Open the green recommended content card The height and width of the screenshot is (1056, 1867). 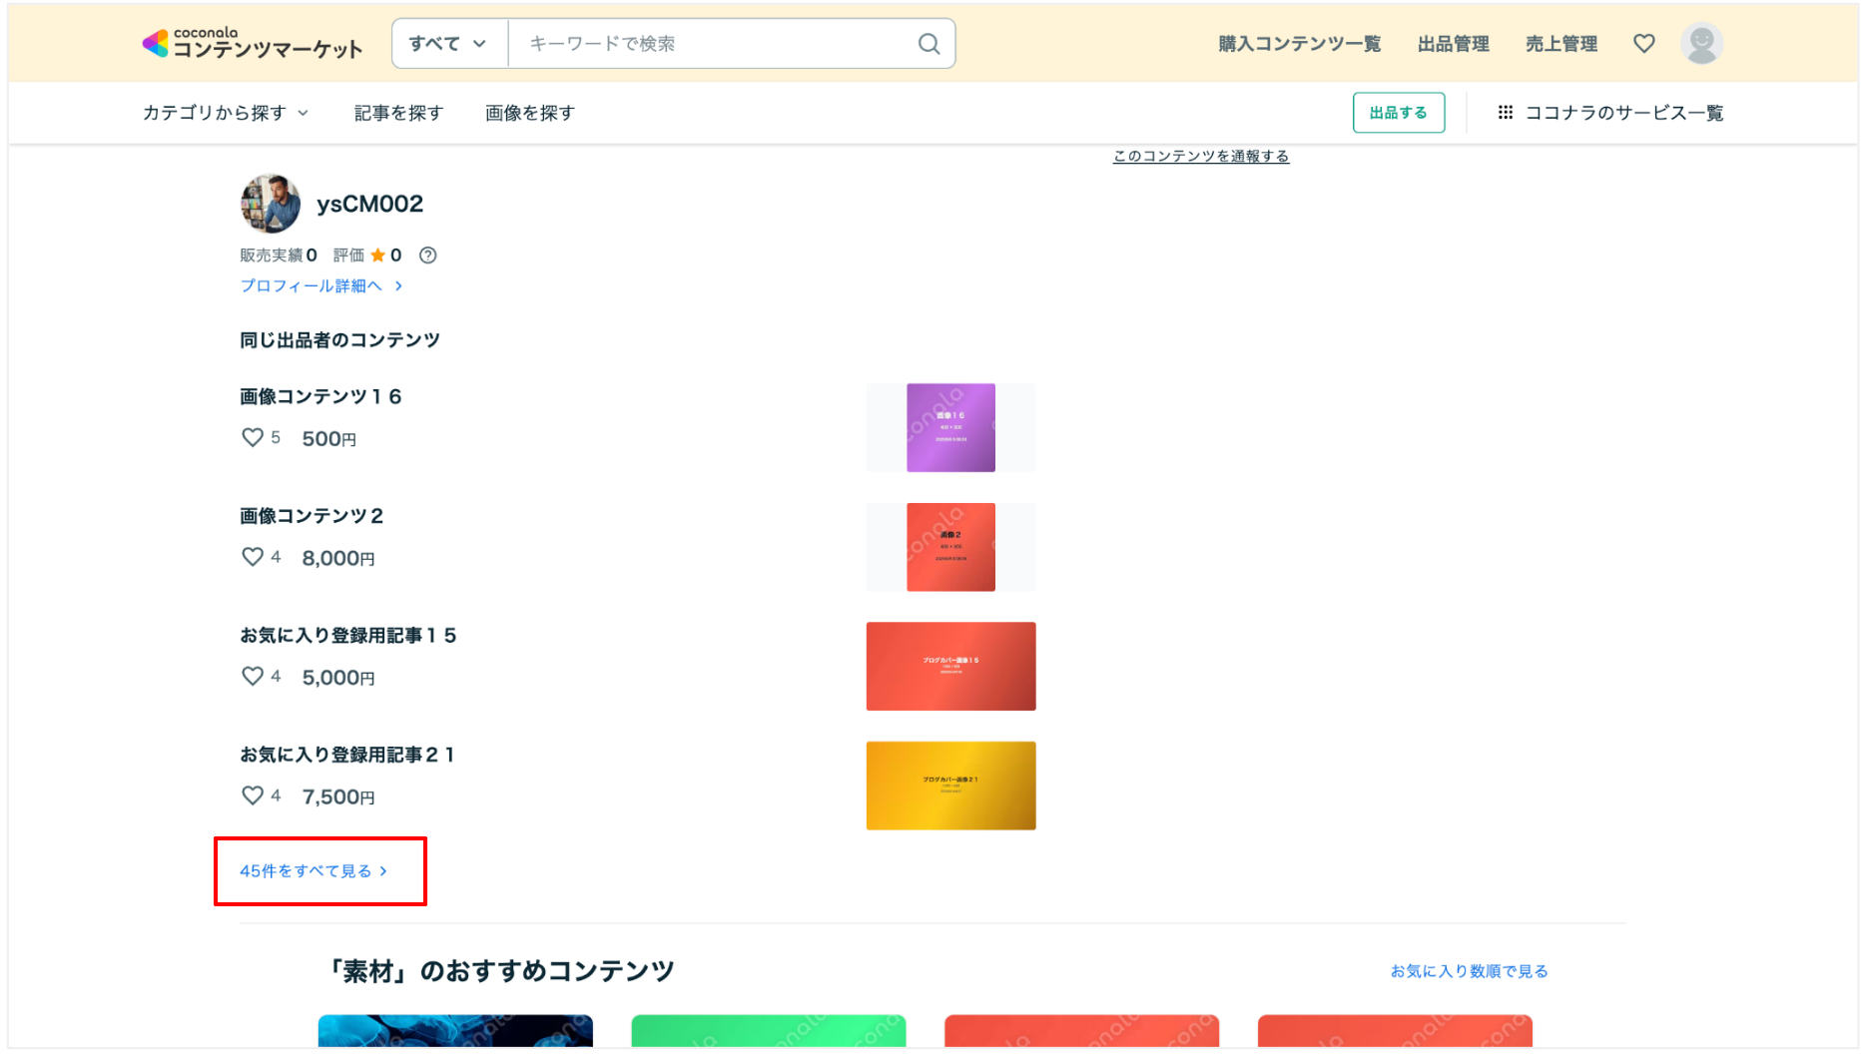(769, 1031)
